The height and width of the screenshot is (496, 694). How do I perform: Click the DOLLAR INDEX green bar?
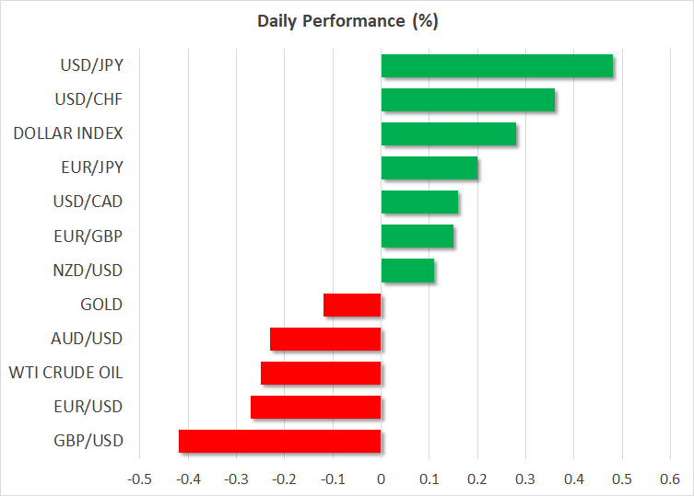[448, 134]
